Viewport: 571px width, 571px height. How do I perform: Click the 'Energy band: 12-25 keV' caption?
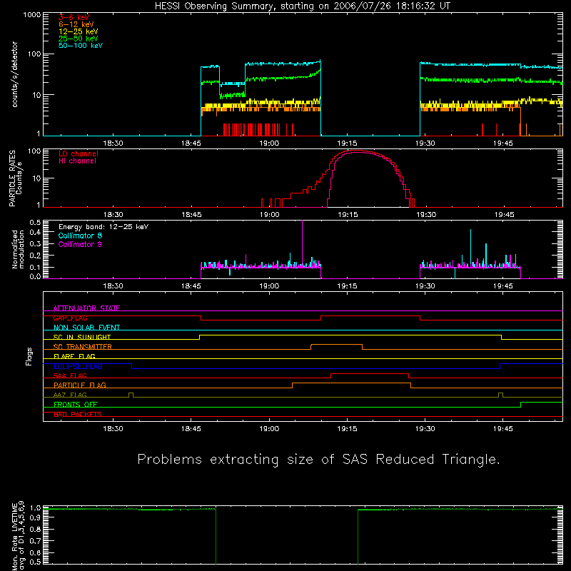[103, 227]
